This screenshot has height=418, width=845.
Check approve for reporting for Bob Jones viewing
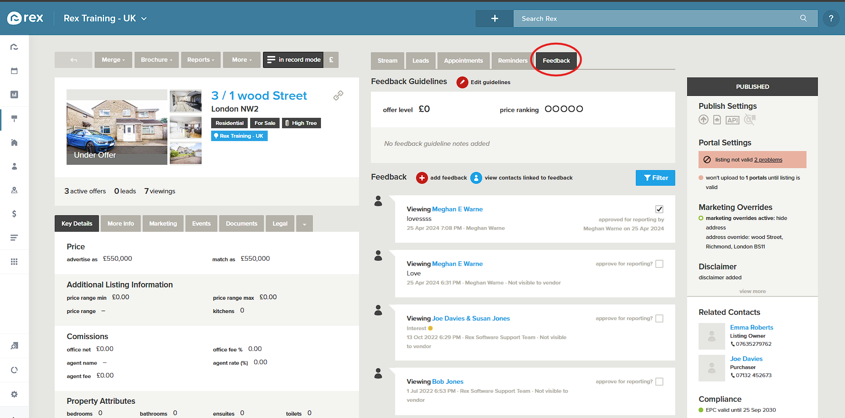tap(659, 381)
